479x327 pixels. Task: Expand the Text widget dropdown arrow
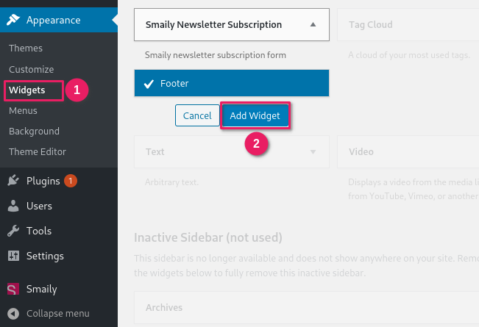click(x=313, y=152)
